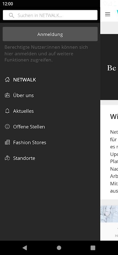Tap the map pin icon for Standorte
This screenshot has width=118, height=255.
(x=7, y=158)
